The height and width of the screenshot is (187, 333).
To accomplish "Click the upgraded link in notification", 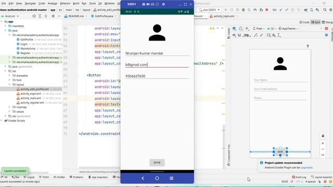I will [306, 167].
